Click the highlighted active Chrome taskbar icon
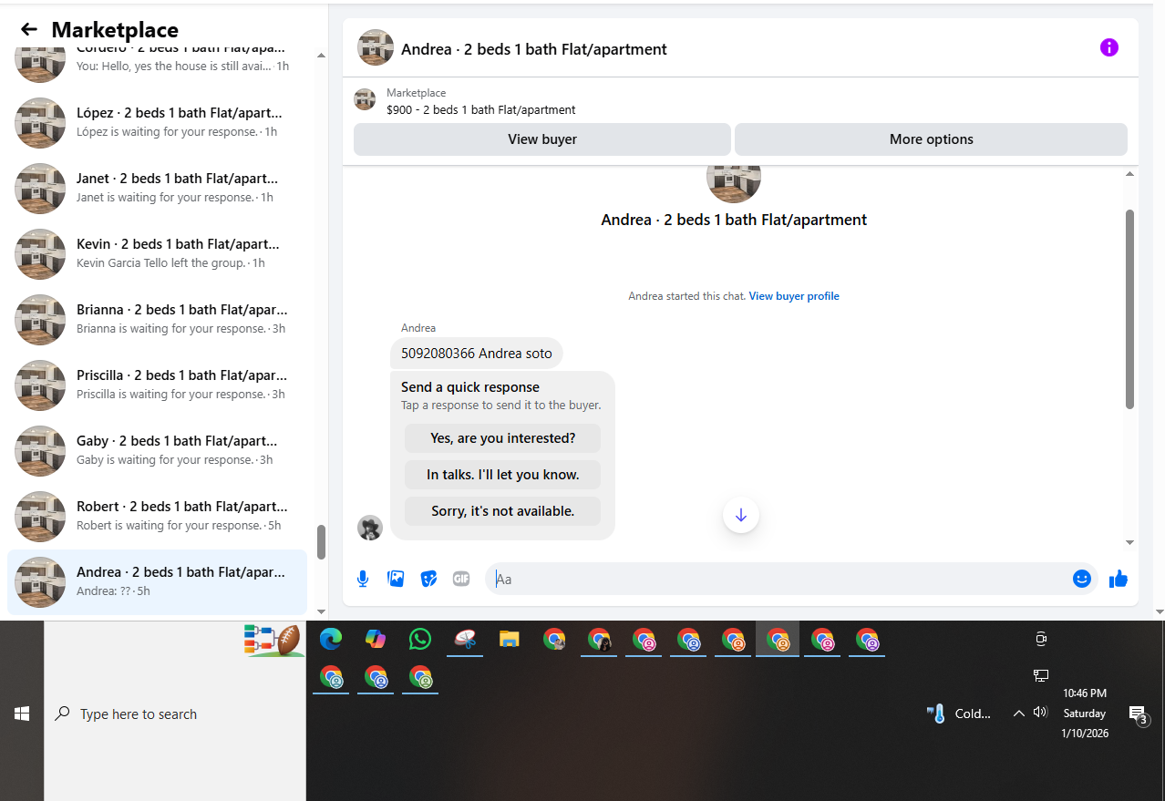Image resolution: width=1165 pixels, height=801 pixels. (778, 640)
